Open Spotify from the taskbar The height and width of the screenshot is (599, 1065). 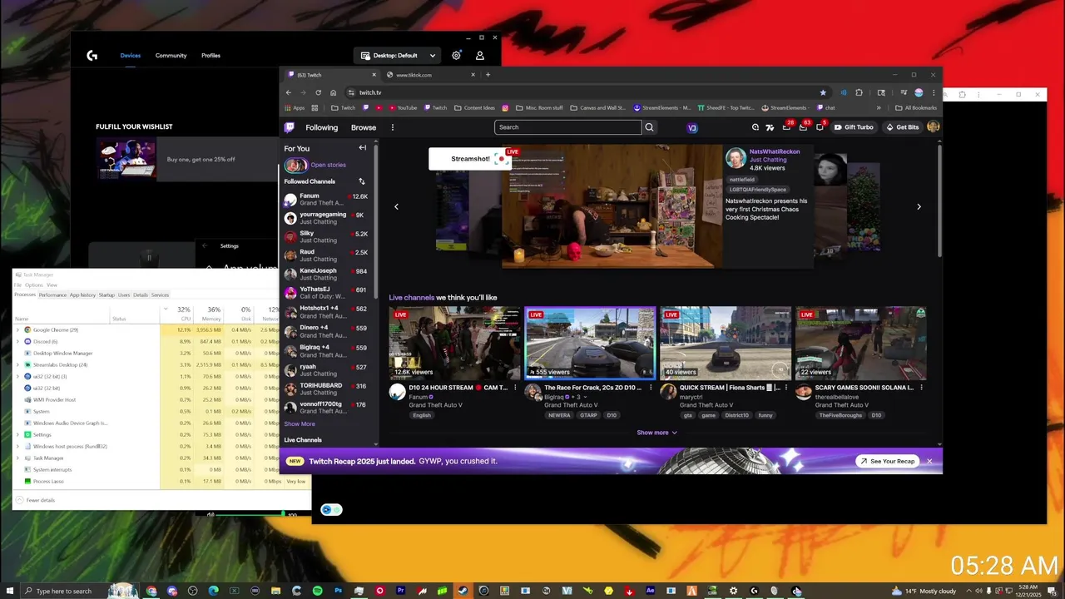coord(318,591)
